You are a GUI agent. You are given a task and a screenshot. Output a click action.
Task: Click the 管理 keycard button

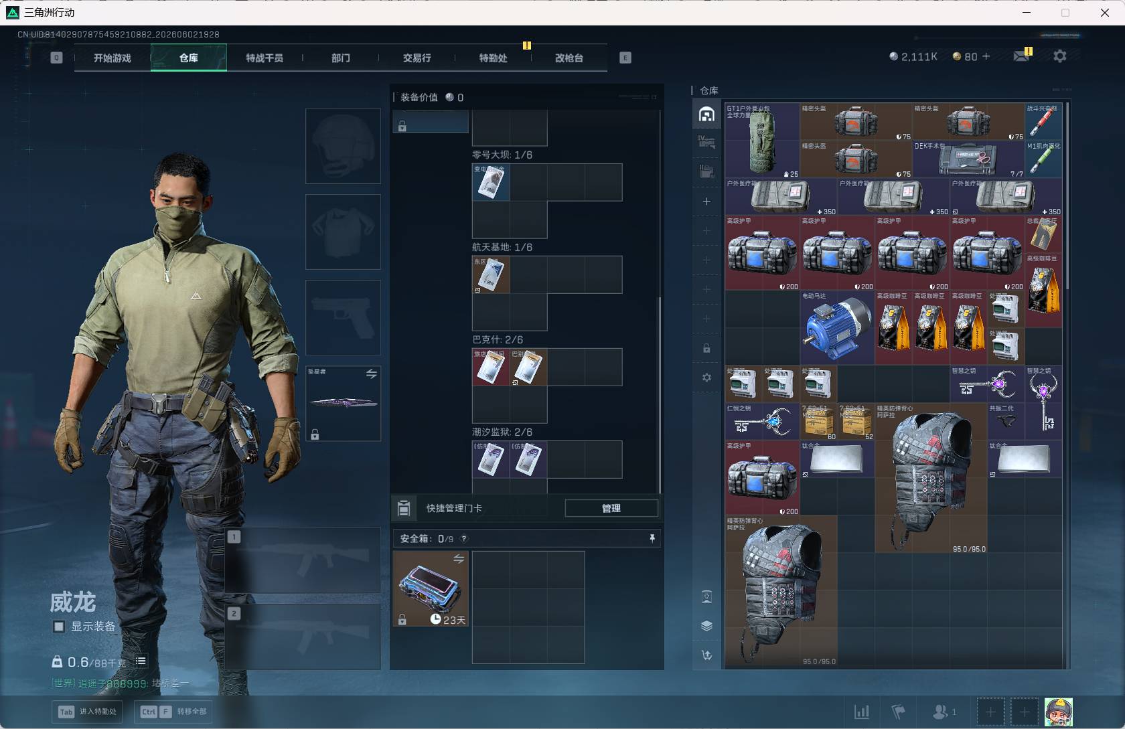[611, 508]
